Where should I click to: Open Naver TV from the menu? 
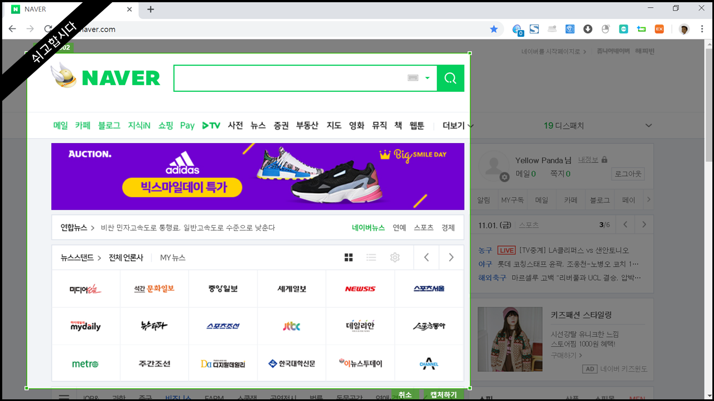click(x=211, y=125)
